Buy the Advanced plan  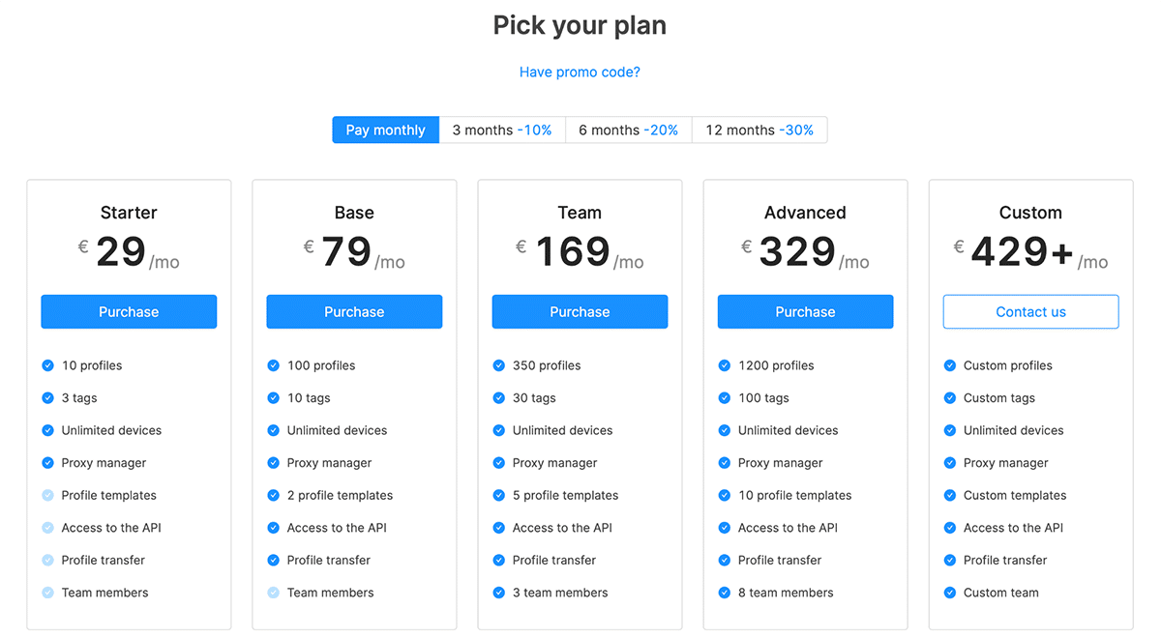click(x=805, y=312)
